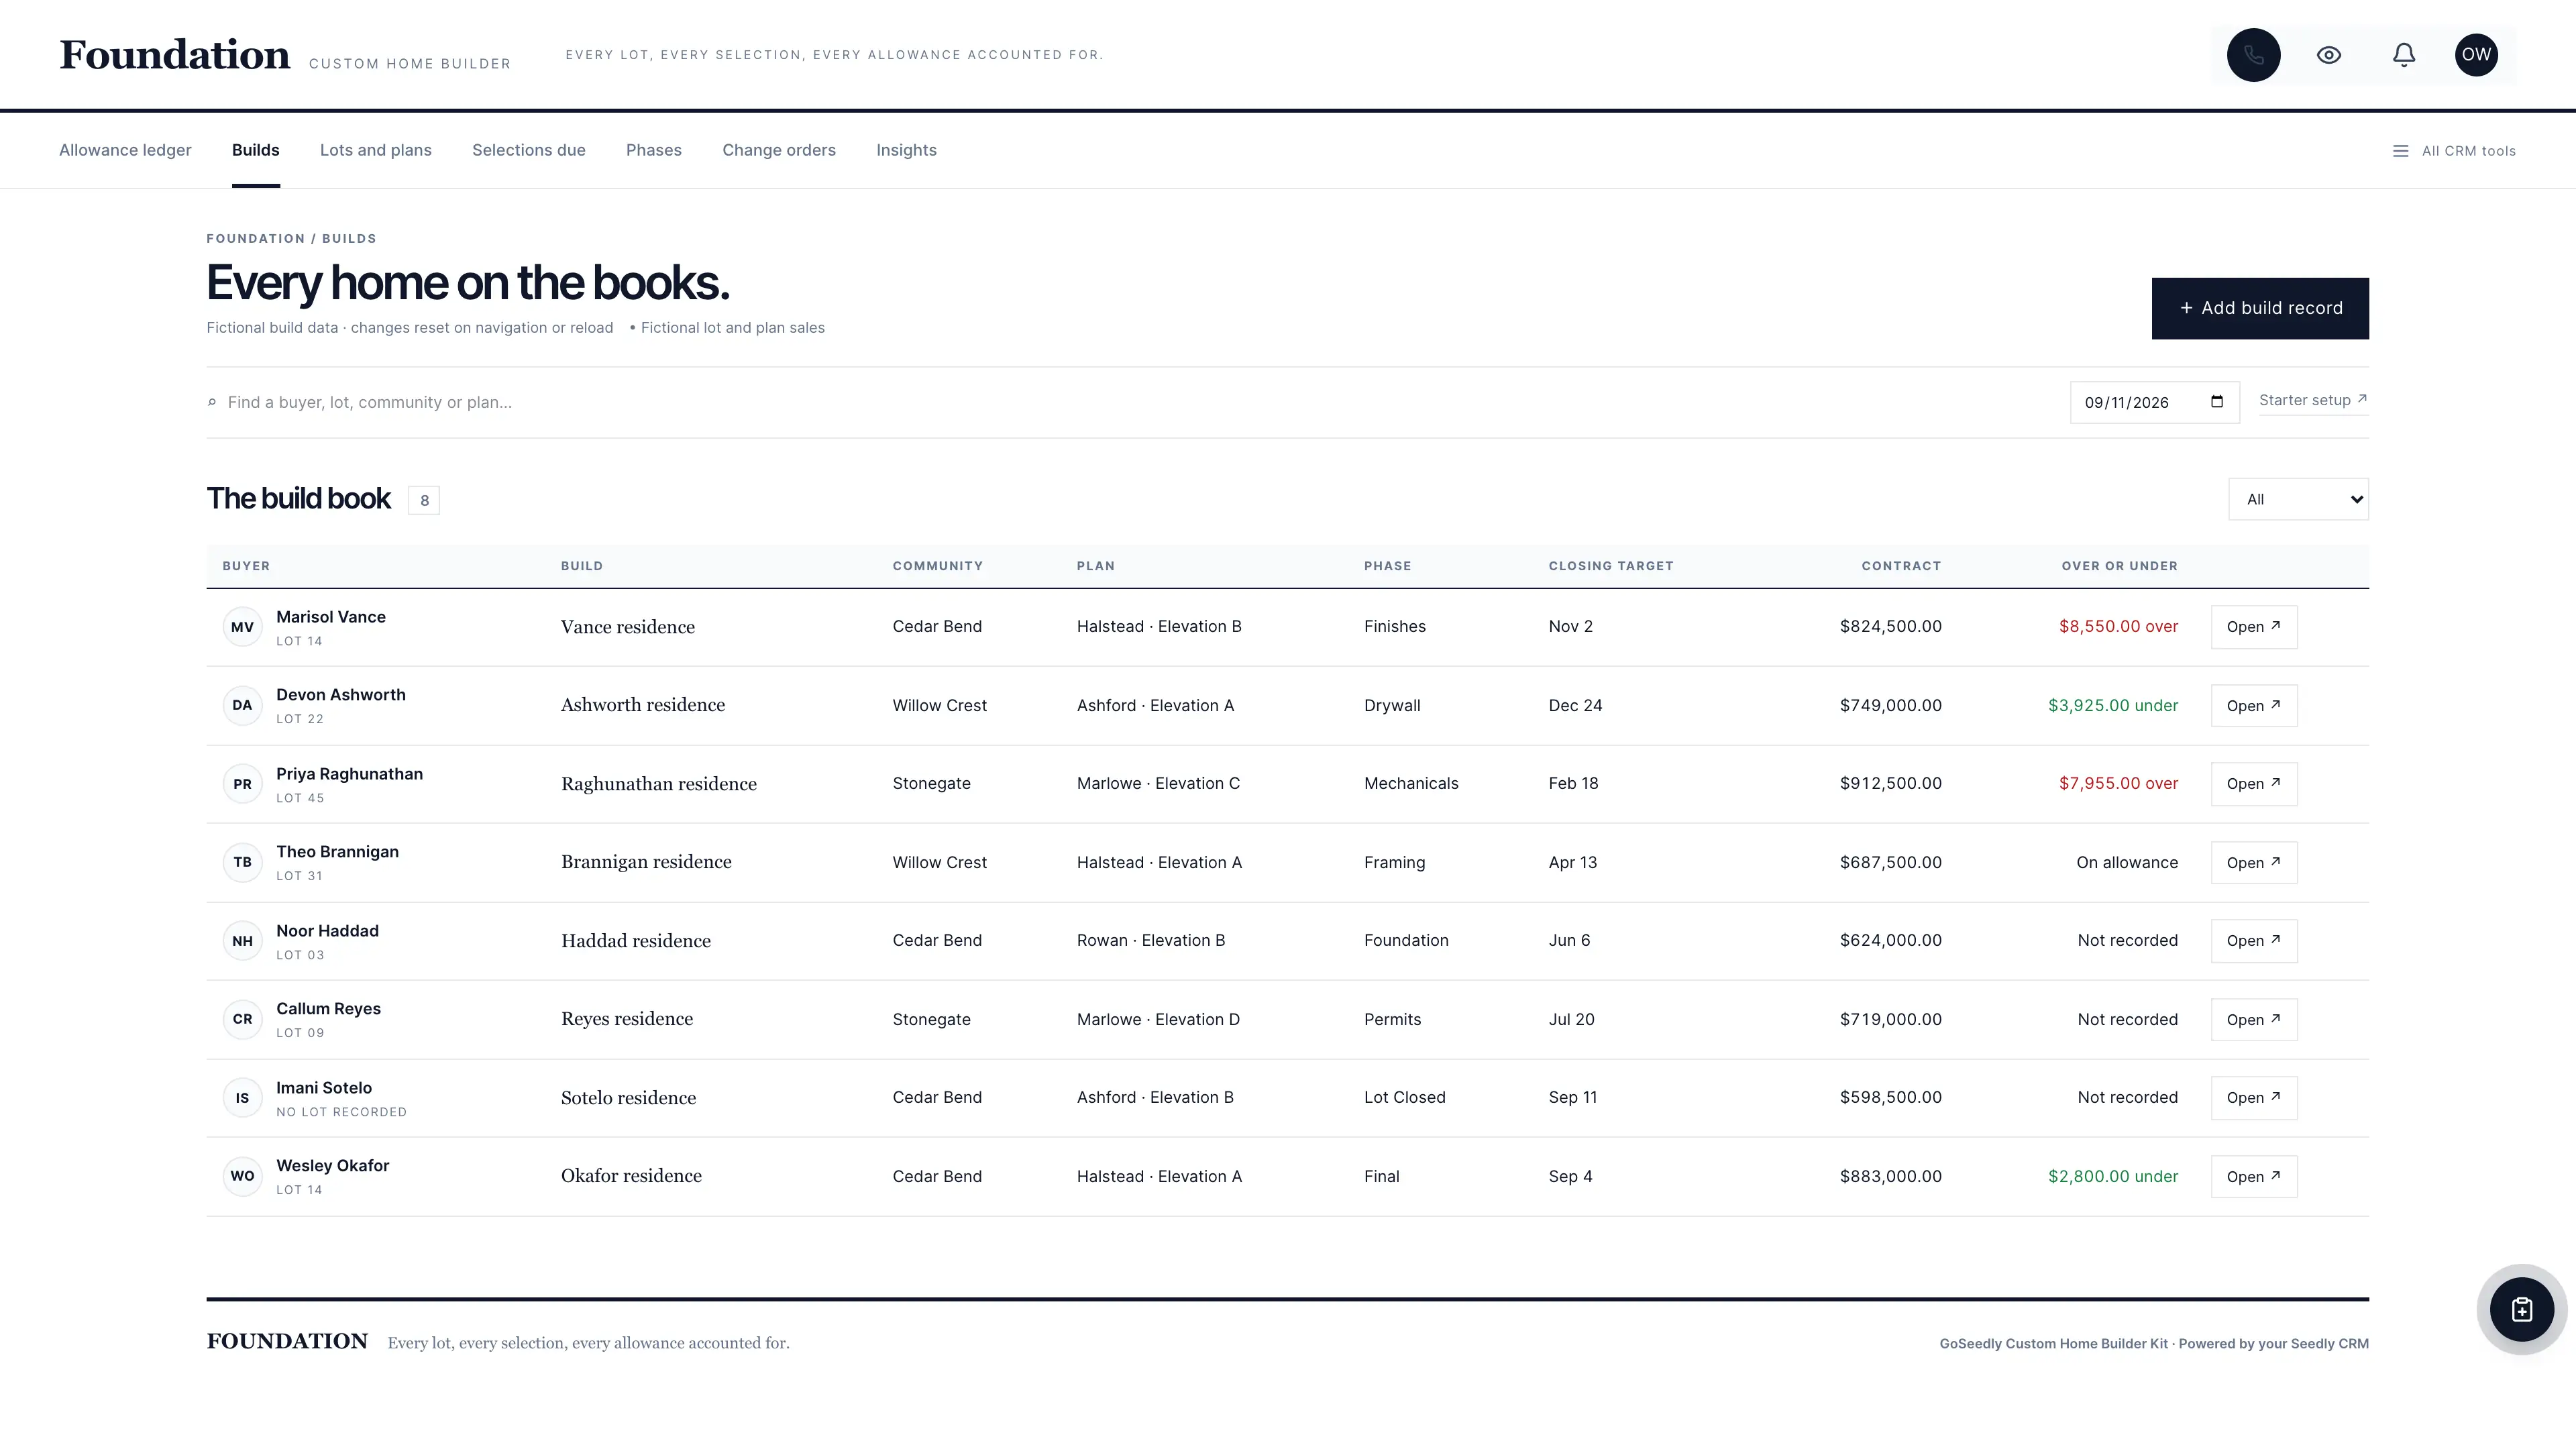
Task: Open the Haddad residence record
Action: [2254, 941]
